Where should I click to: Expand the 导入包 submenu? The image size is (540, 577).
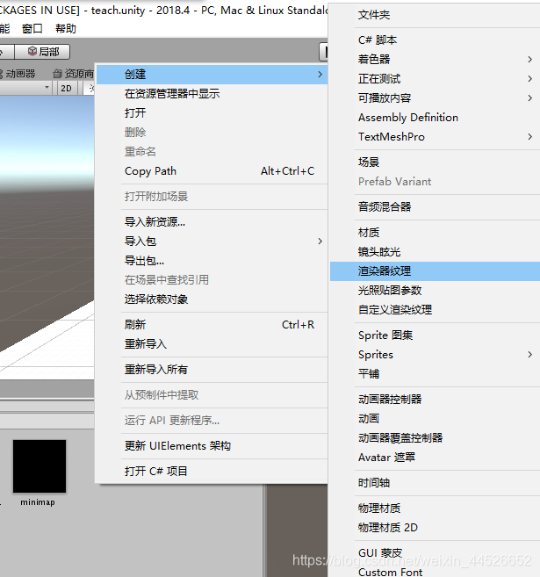click(212, 242)
